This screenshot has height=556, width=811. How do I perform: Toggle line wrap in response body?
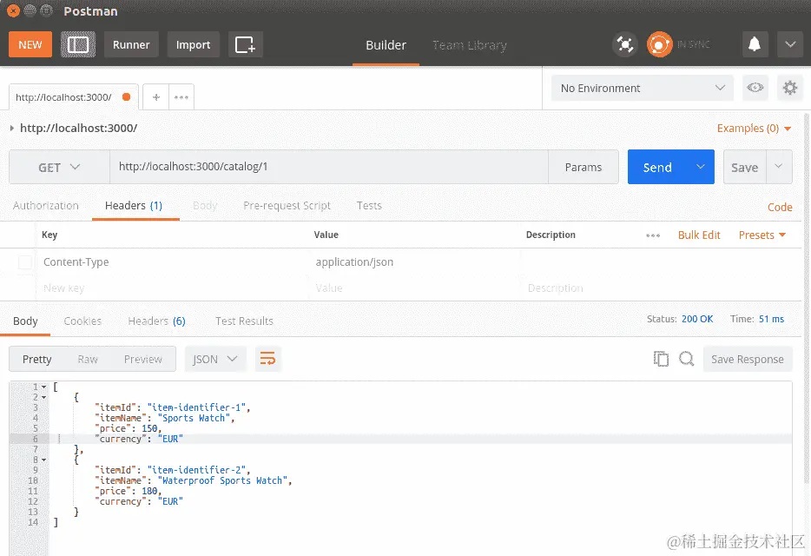pos(268,359)
